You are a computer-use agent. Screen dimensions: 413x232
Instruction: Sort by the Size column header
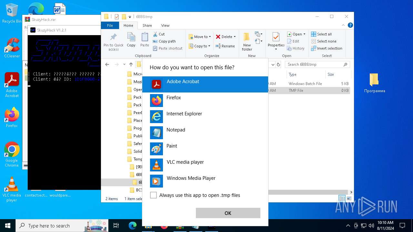click(337, 74)
